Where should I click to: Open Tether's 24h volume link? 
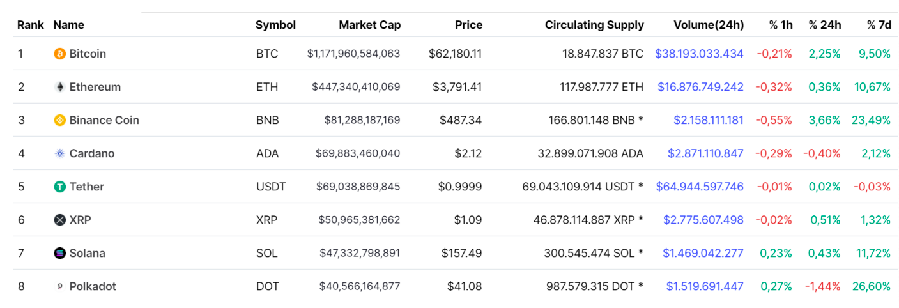point(699,187)
